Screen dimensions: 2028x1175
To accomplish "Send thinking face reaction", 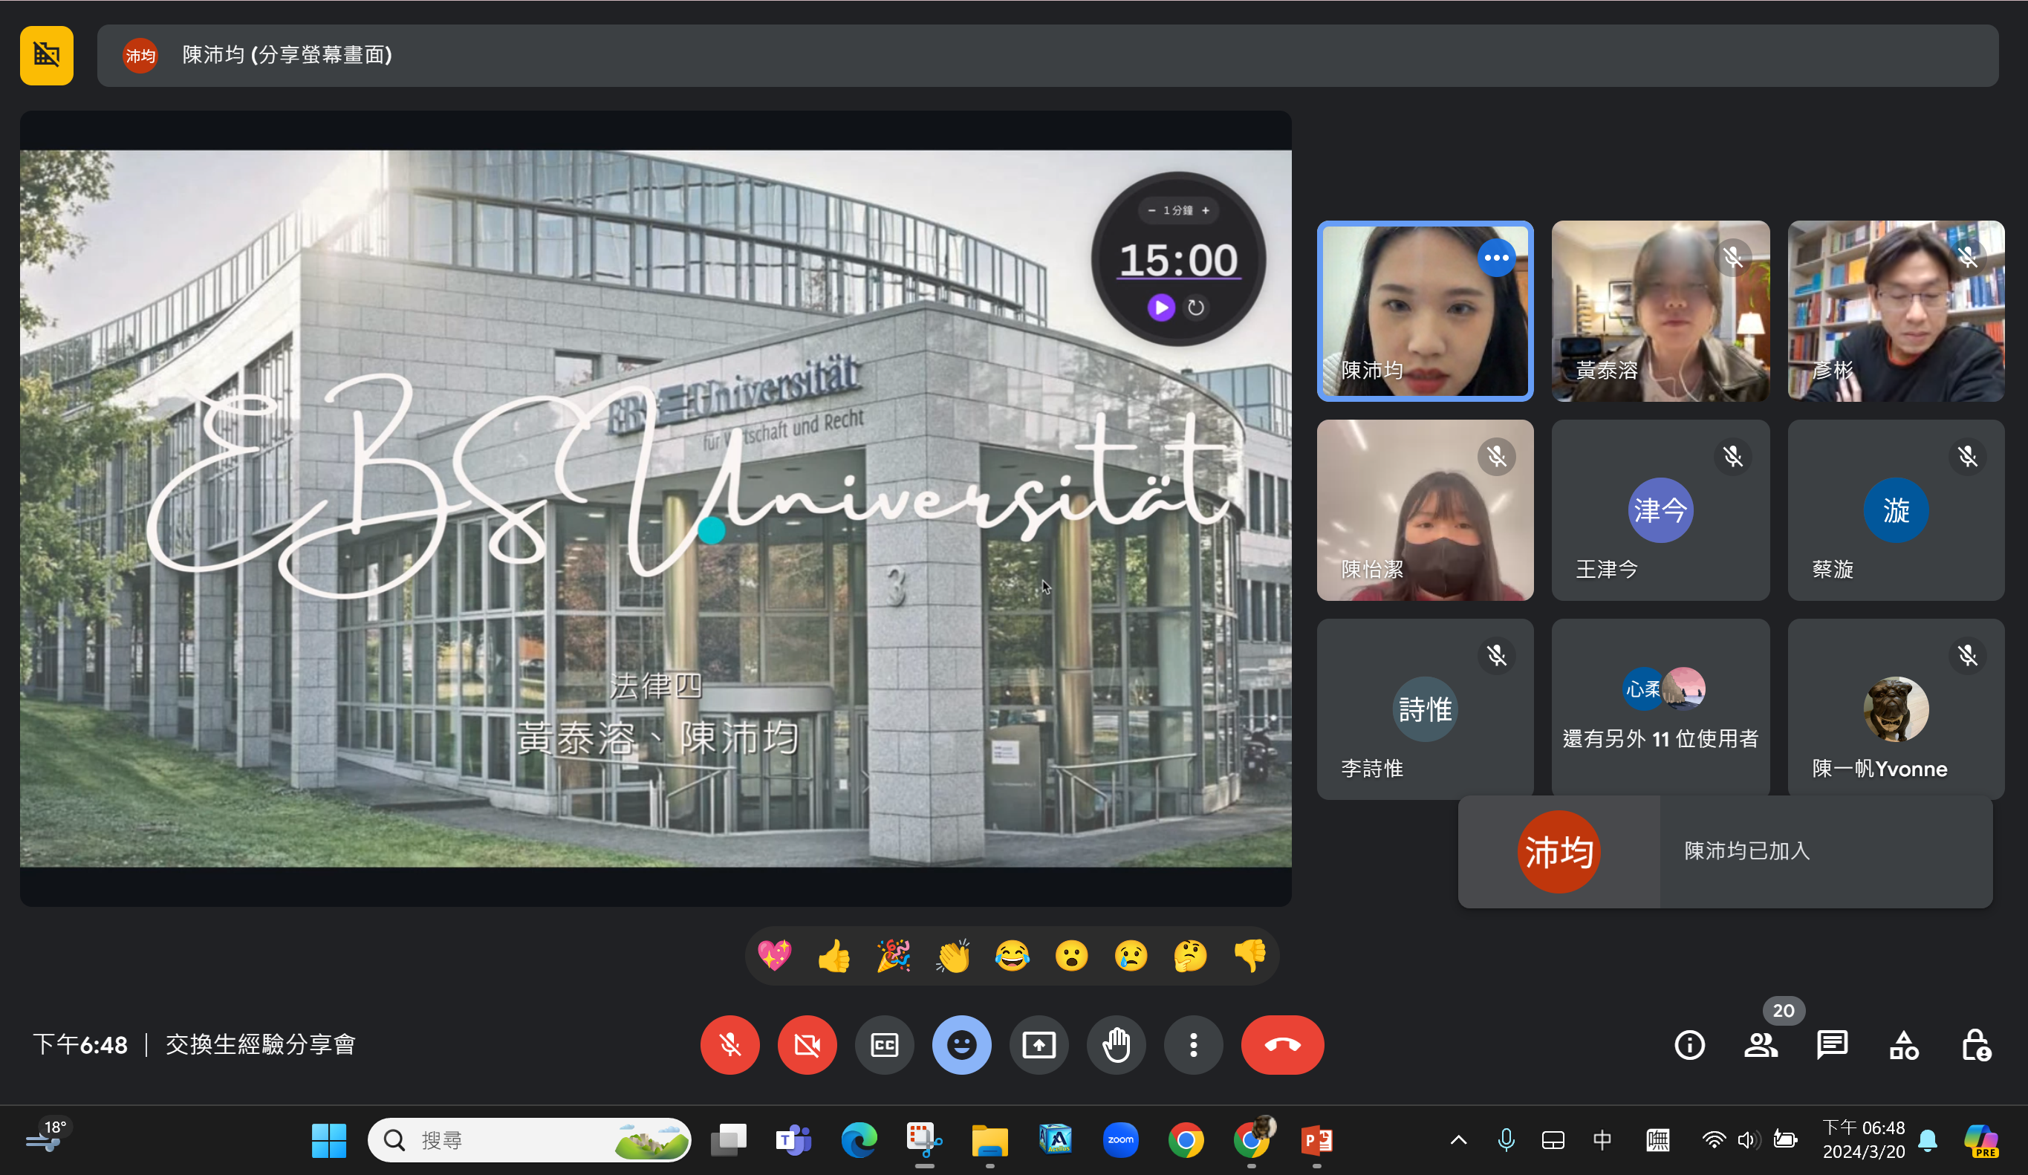I will click(1190, 956).
